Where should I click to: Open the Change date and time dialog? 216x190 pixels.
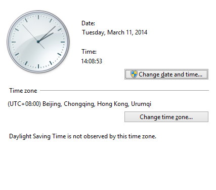[166, 74]
